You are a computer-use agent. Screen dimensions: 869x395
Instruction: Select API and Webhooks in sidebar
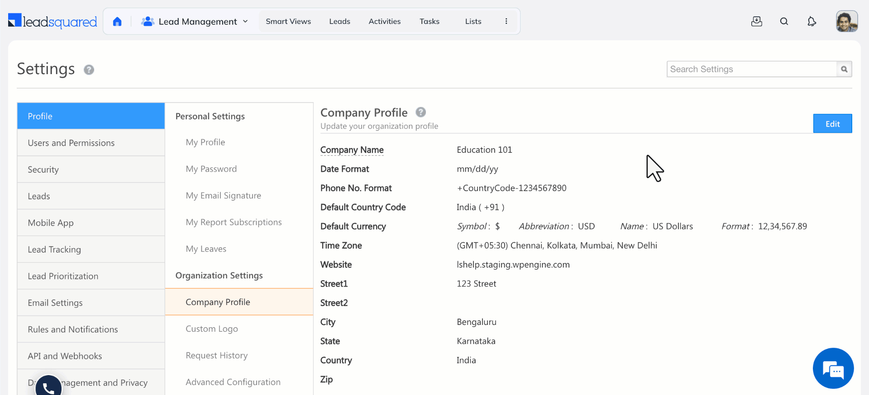click(x=65, y=356)
